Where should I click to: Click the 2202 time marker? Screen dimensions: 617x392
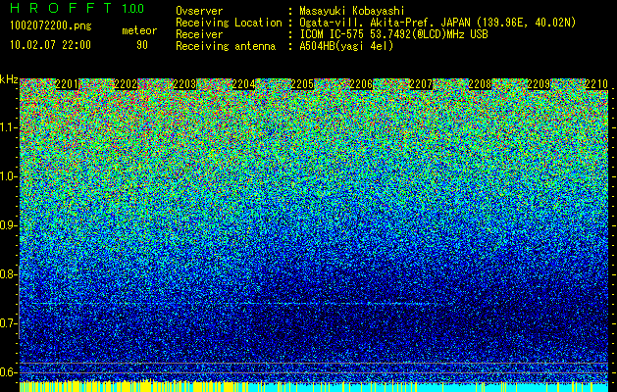coord(126,84)
